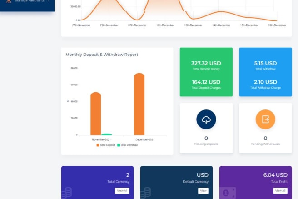The width and height of the screenshot is (298, 199).
Task: Click the Monthly Deposit & Withdraw Report title
Action: point(102,55)
